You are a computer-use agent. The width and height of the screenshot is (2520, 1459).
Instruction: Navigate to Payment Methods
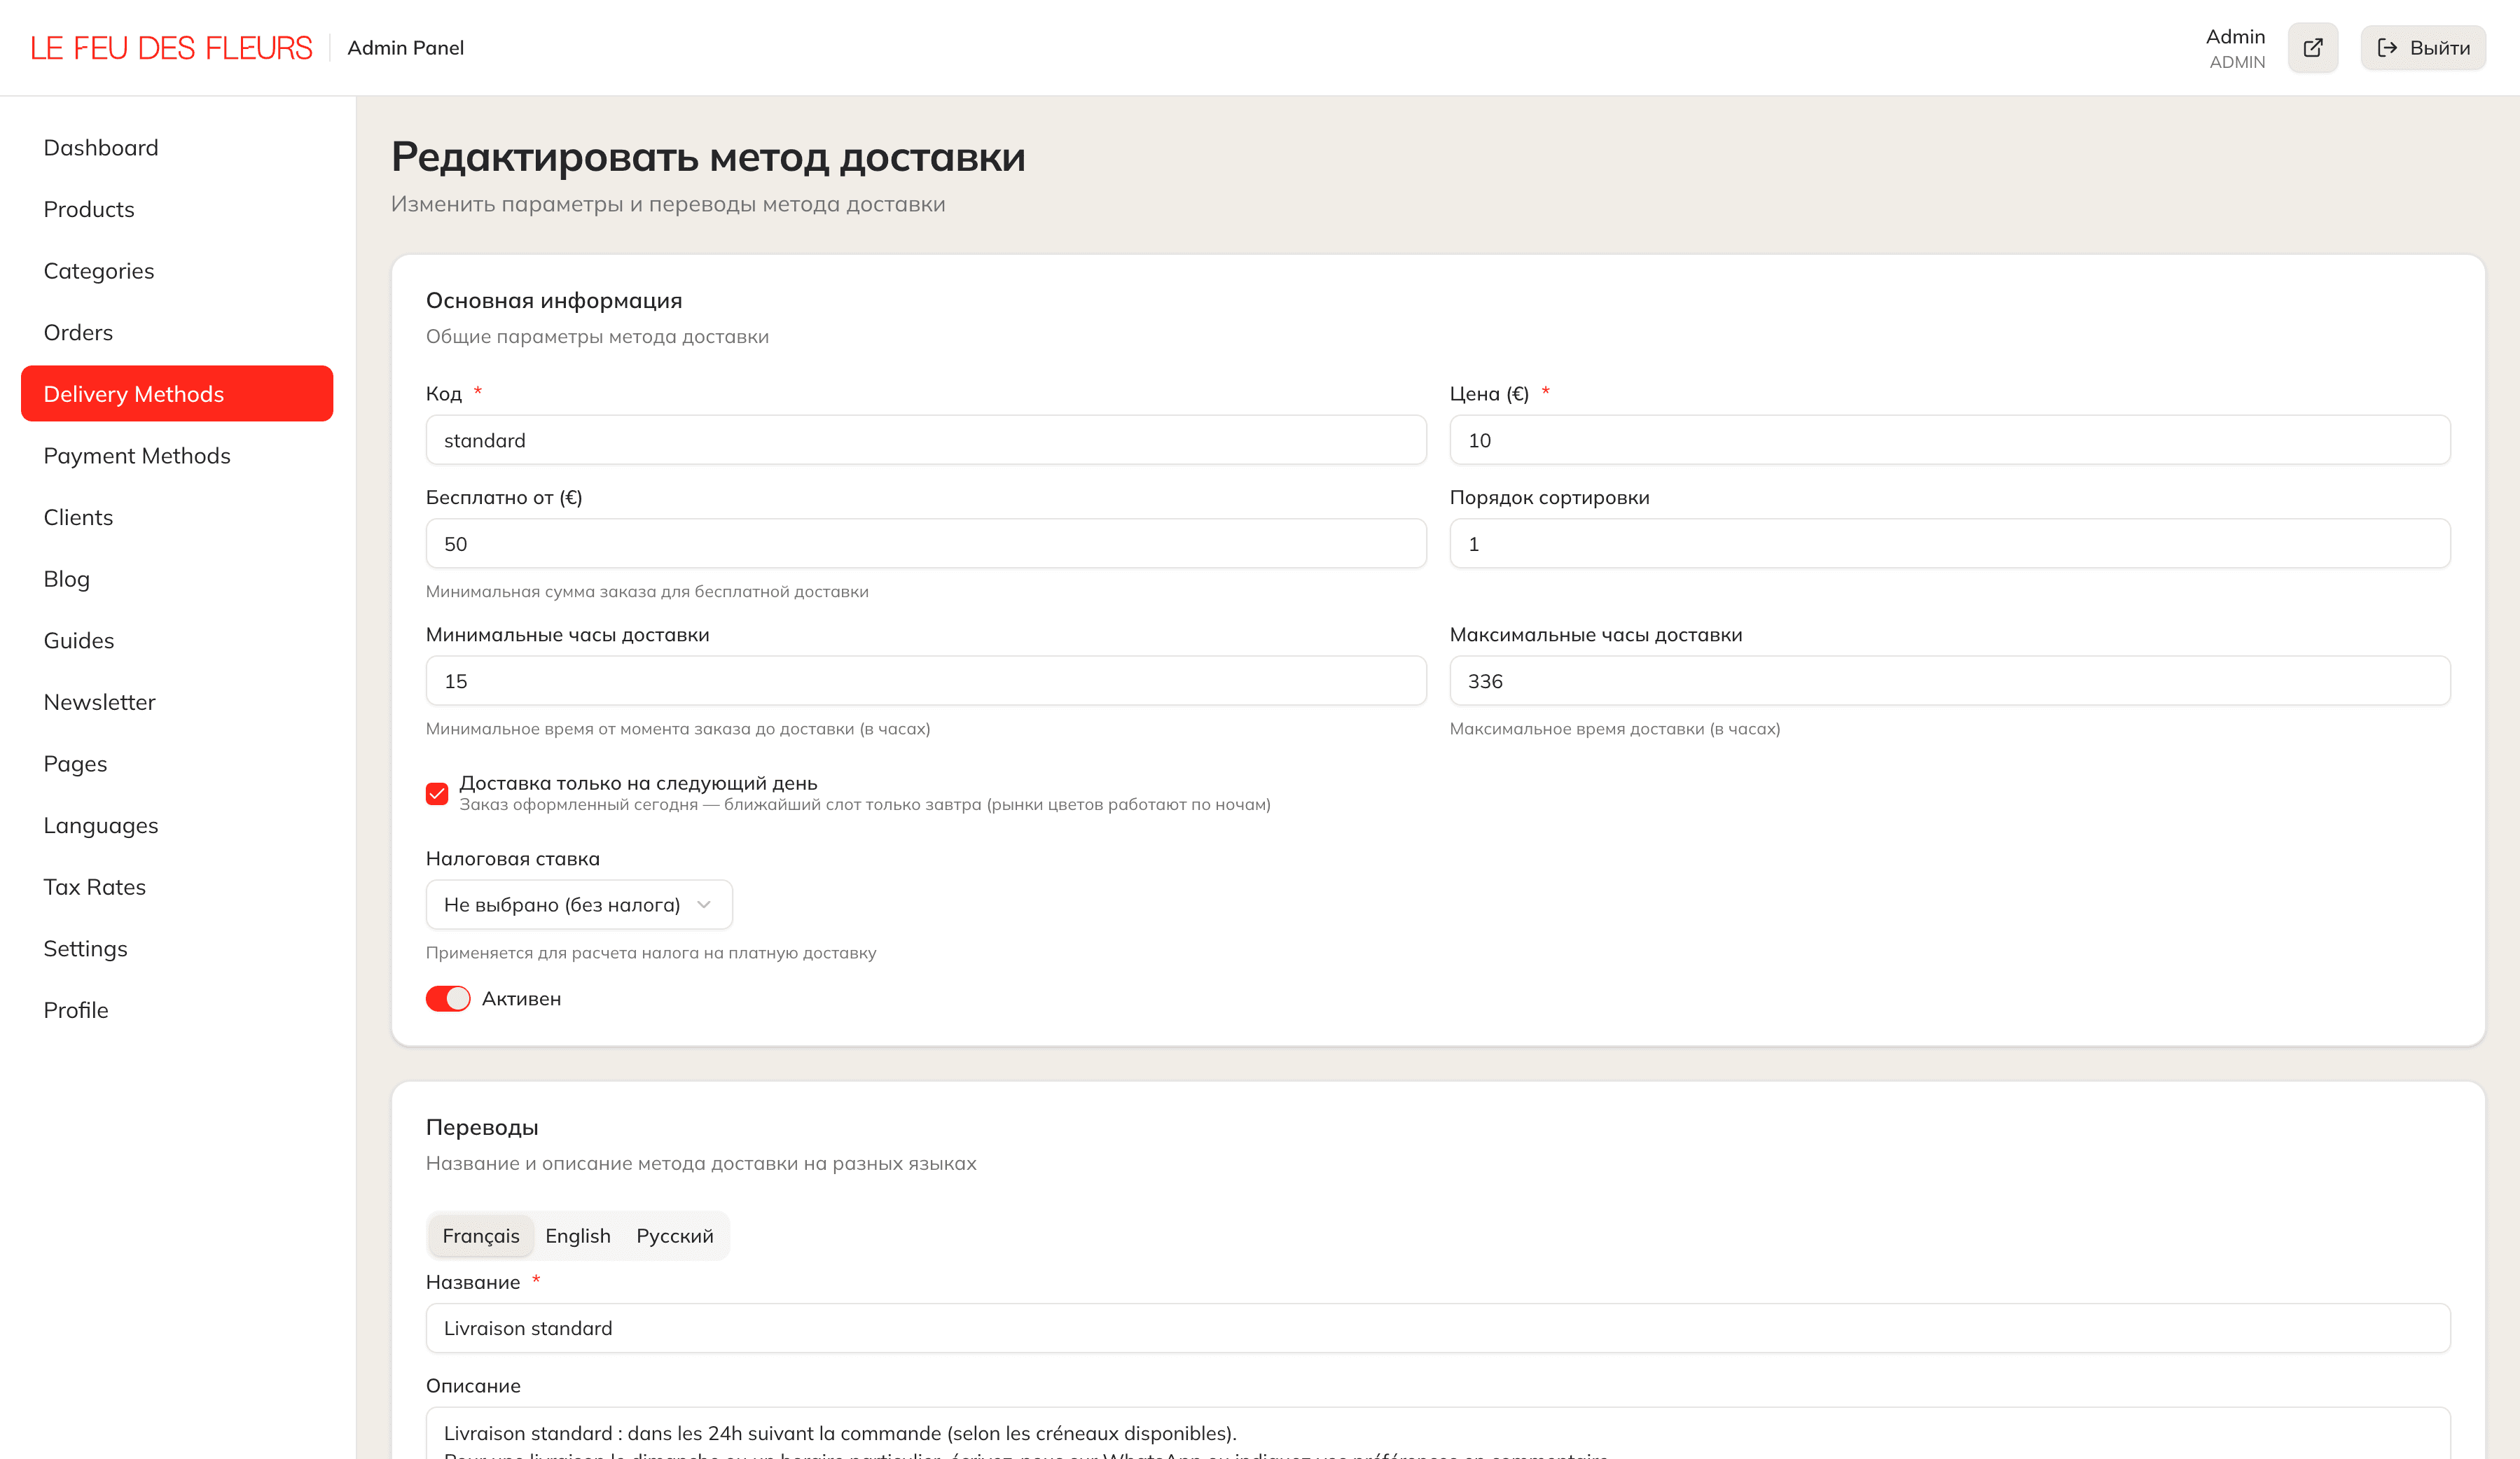[x=138, y=454]
